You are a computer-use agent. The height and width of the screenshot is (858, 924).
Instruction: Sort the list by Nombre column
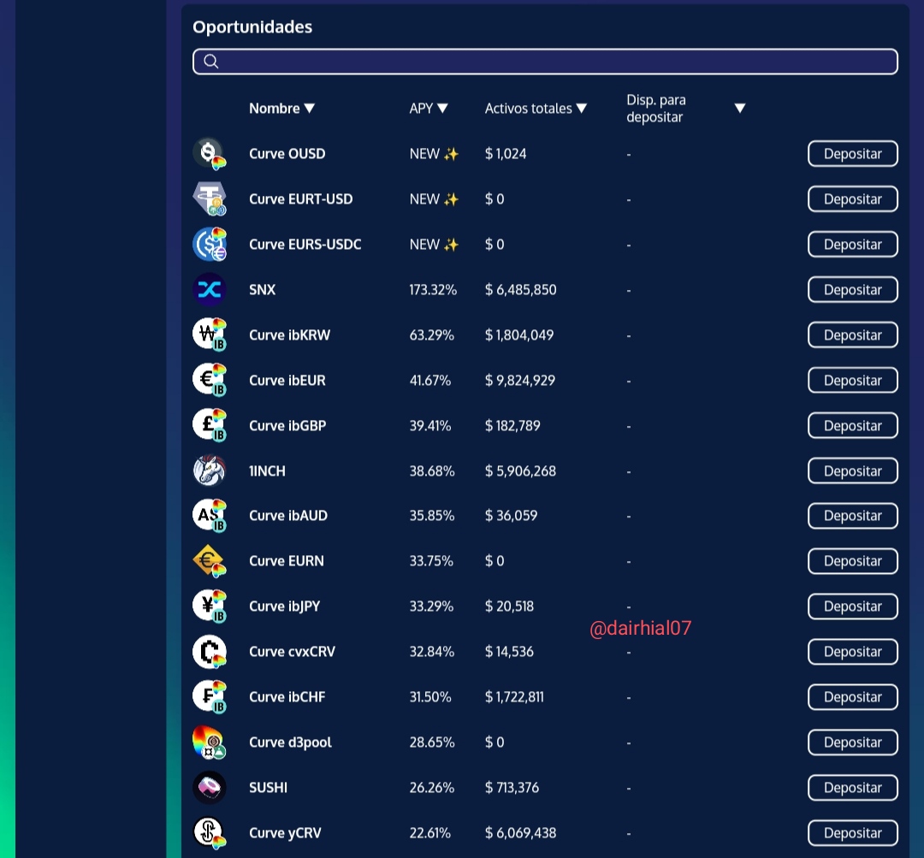point(281,109)
